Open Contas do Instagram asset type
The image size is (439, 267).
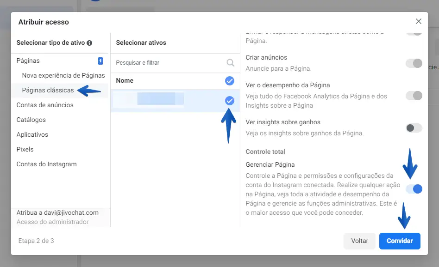pyautogui.click(x=46, y=164)
